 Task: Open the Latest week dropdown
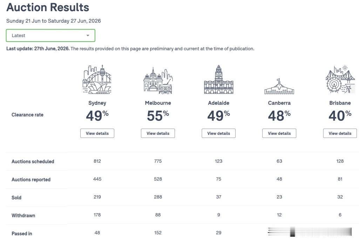(x=50, y=35)
